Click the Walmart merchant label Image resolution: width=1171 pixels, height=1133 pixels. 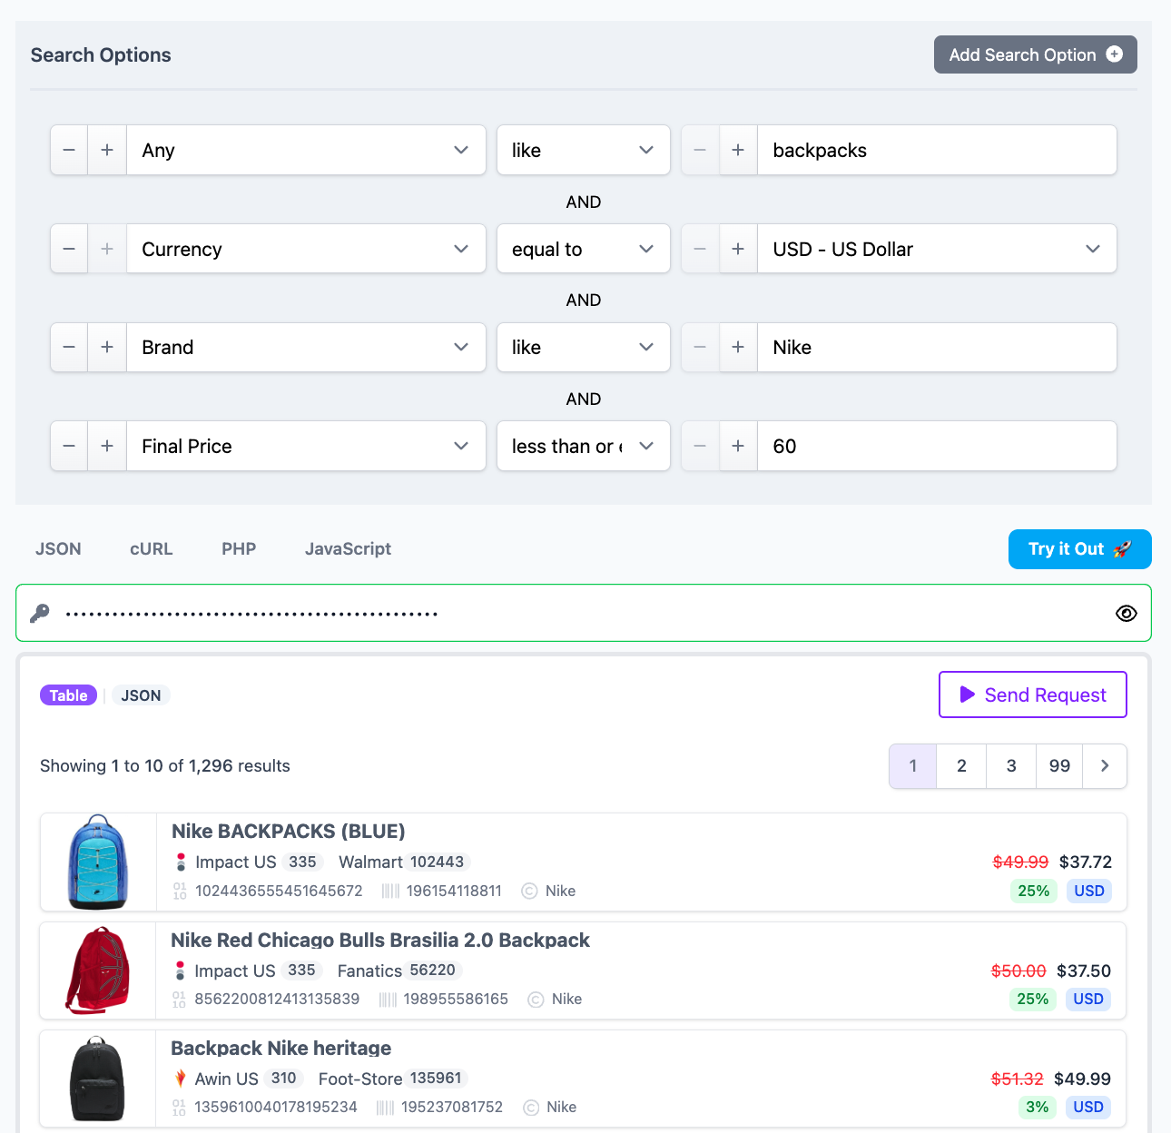coord(370,862)
